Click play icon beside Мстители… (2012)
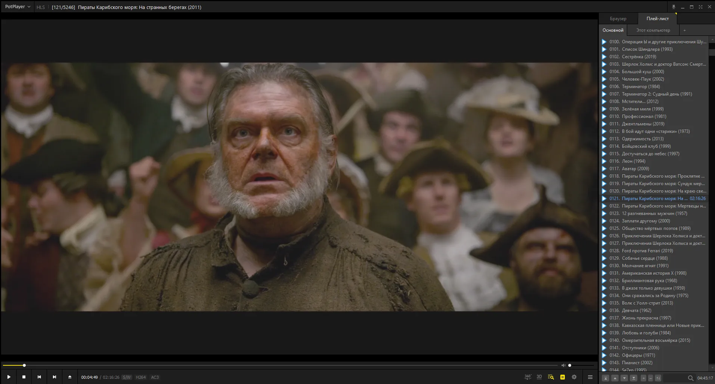Screen dimensions: 715x384 pyautogui.click(x=604, y=102)
